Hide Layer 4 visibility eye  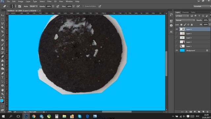(x=177, y=29)
